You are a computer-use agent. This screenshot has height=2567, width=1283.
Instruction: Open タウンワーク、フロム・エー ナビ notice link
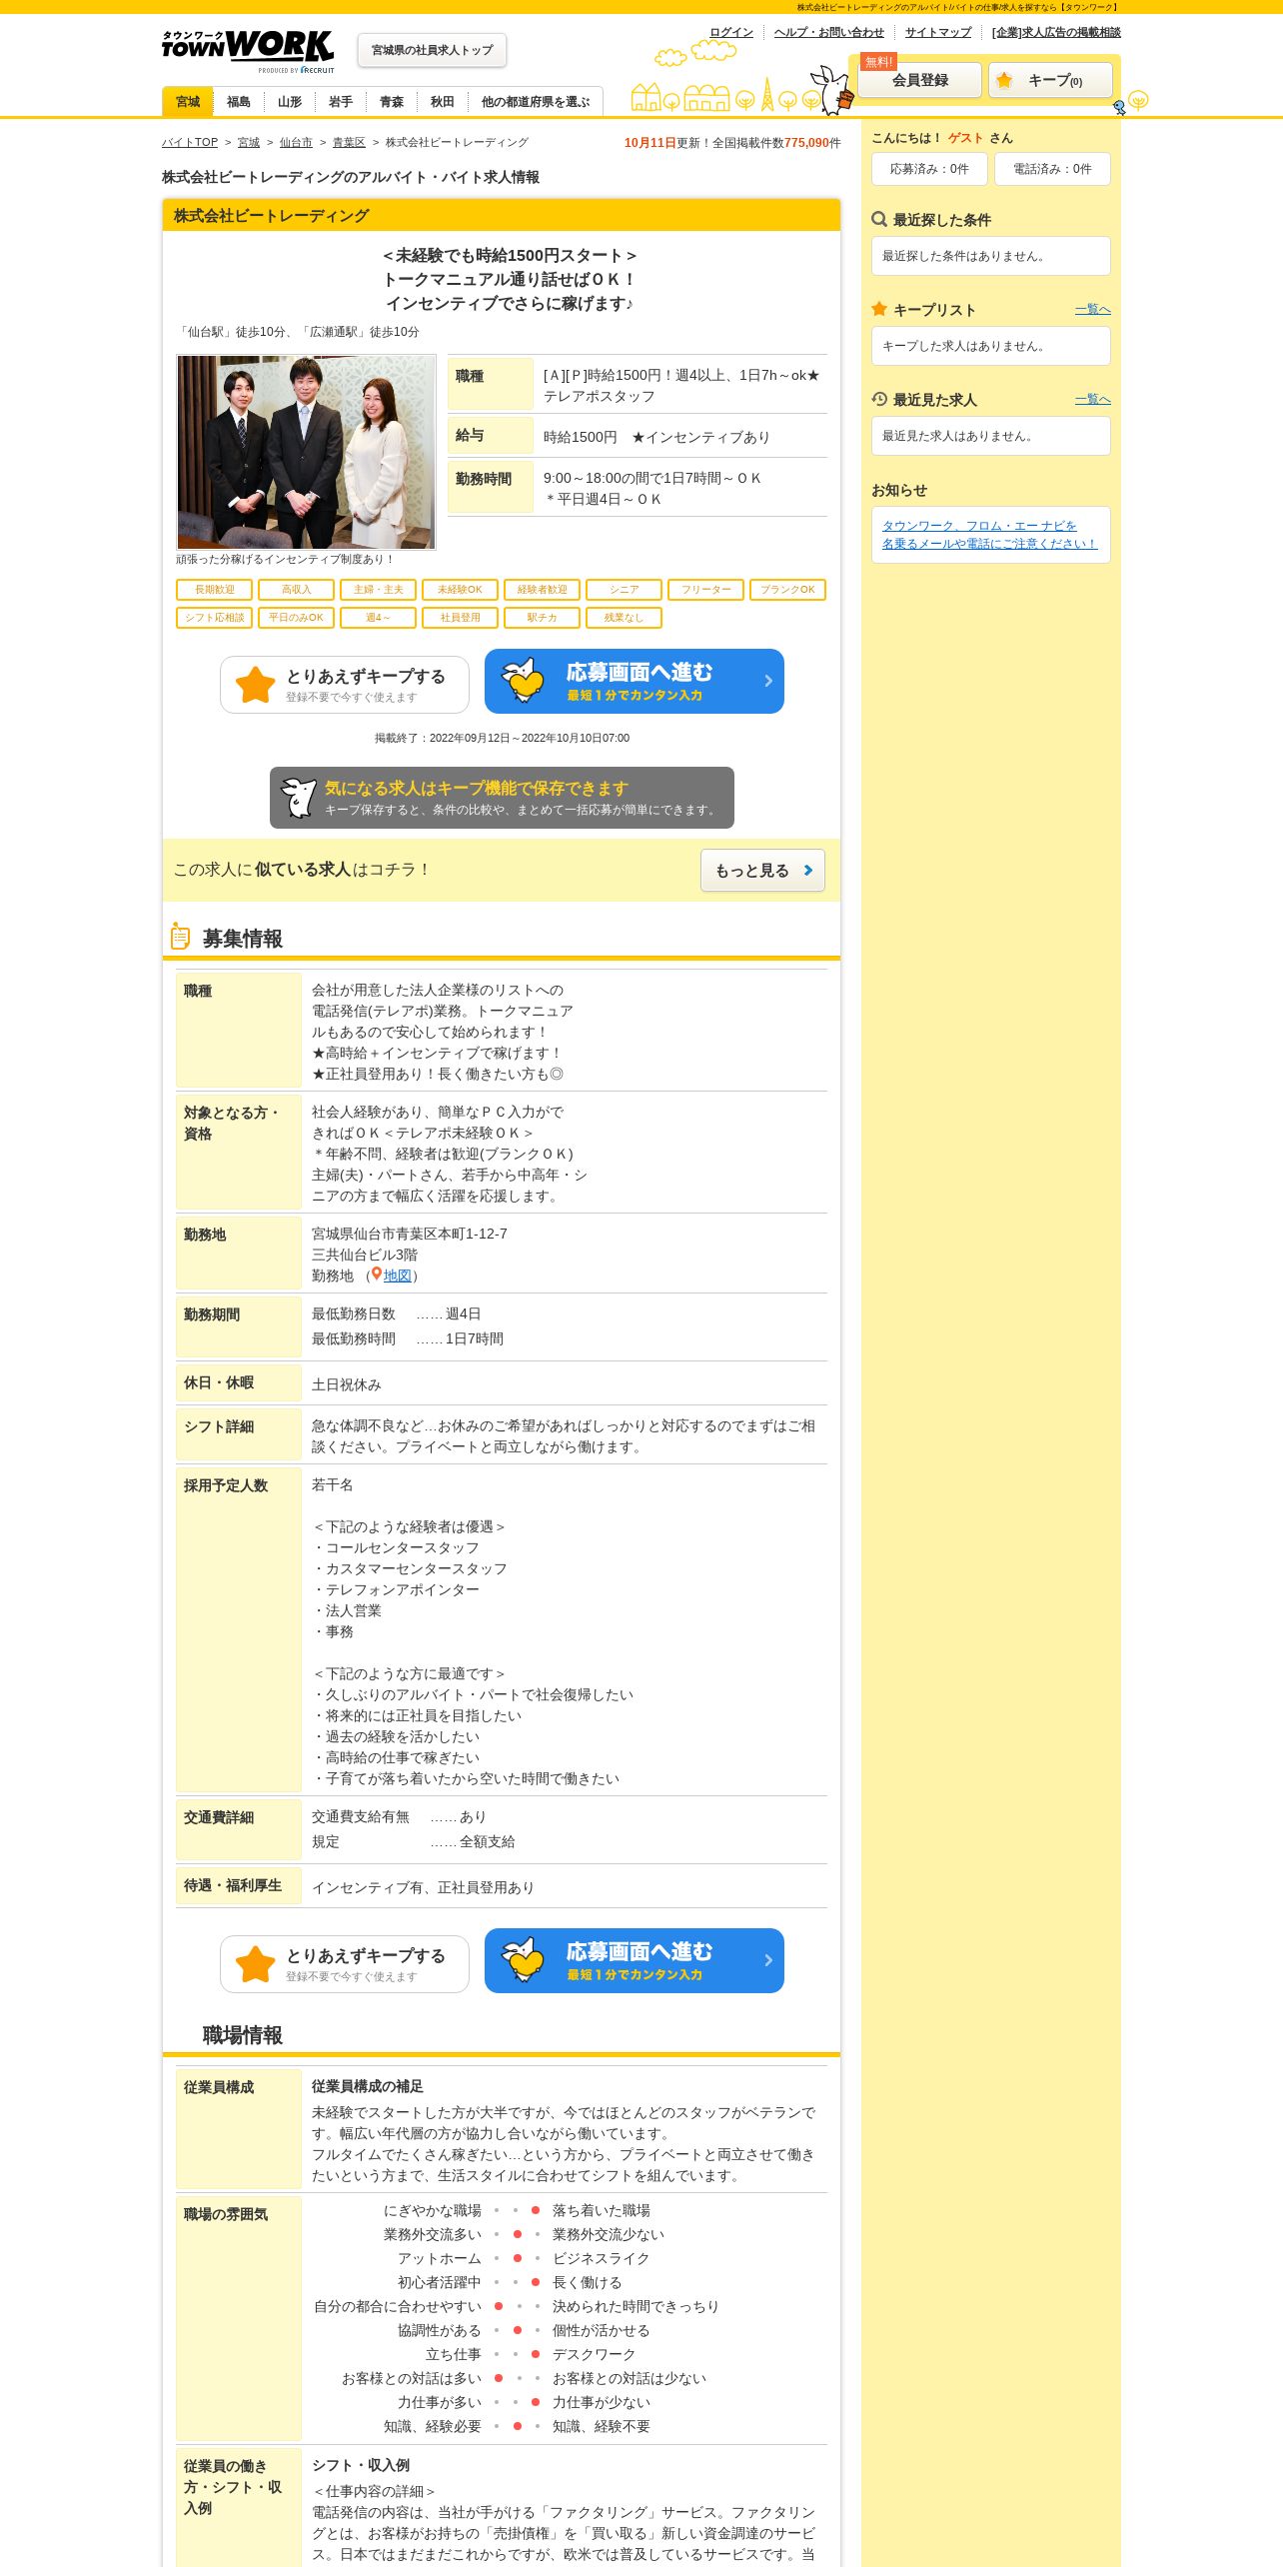989,535
